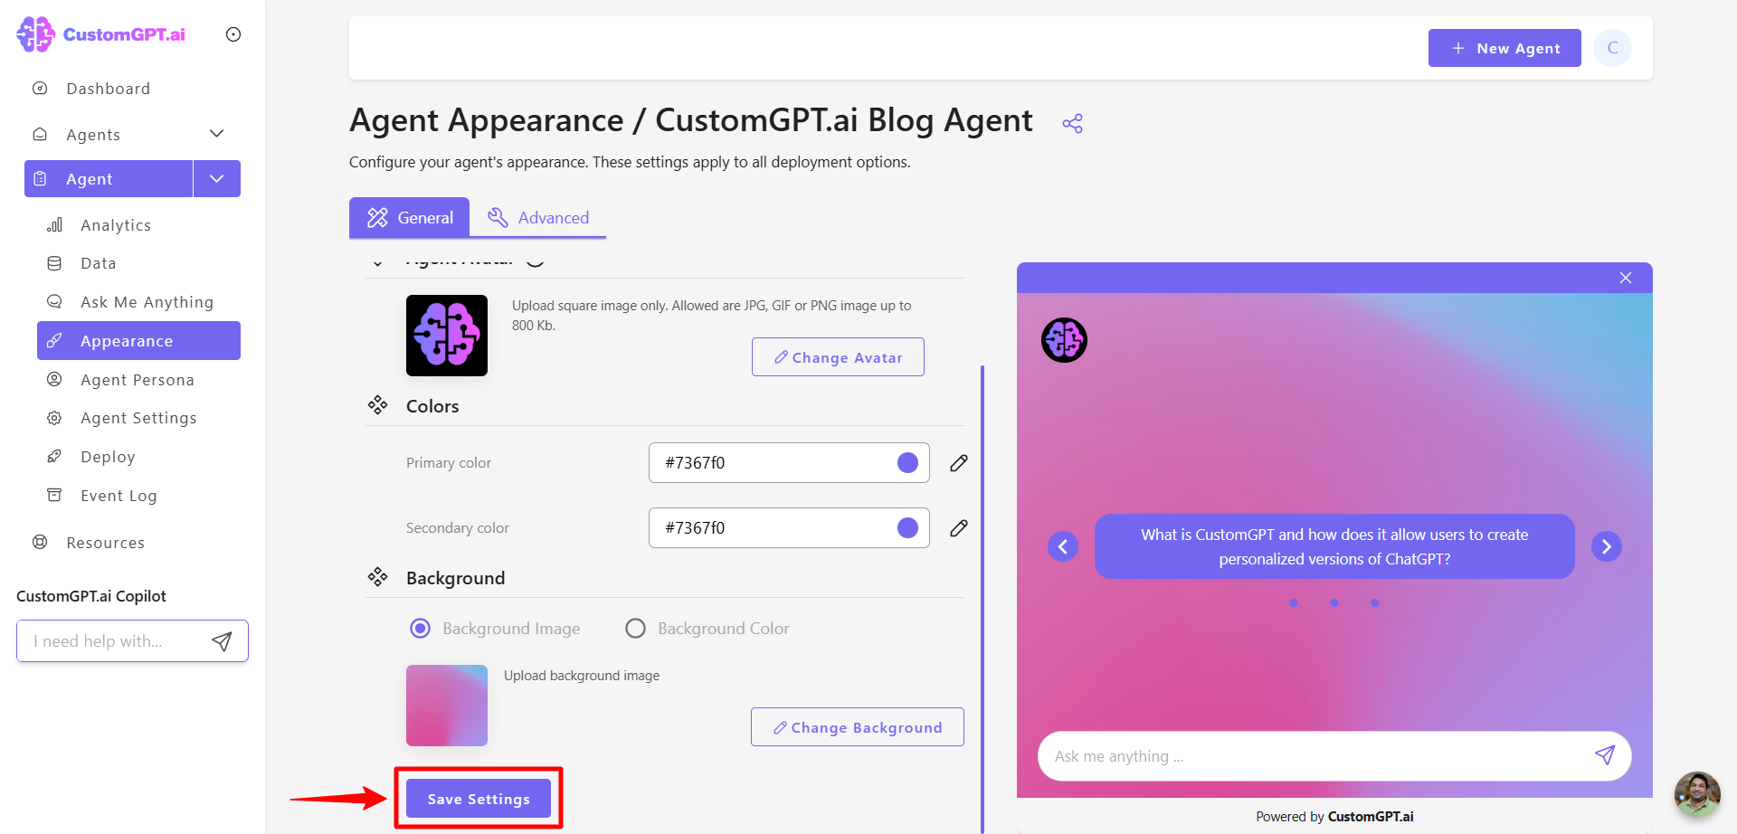
Task: Switch to the General tab
Action: (x=409, y=218)
